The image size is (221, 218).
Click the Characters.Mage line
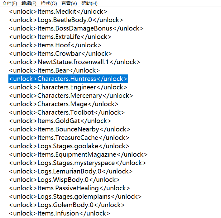pos(64,104)
